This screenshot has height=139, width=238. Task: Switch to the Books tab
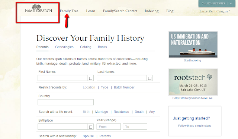point(102,47)
